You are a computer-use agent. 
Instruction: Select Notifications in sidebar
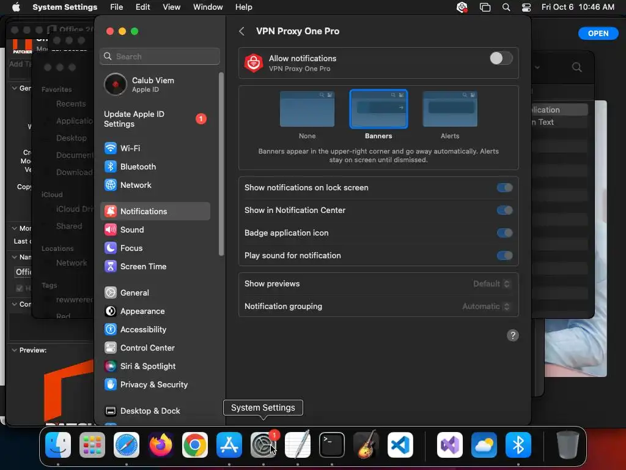[155, 211]
